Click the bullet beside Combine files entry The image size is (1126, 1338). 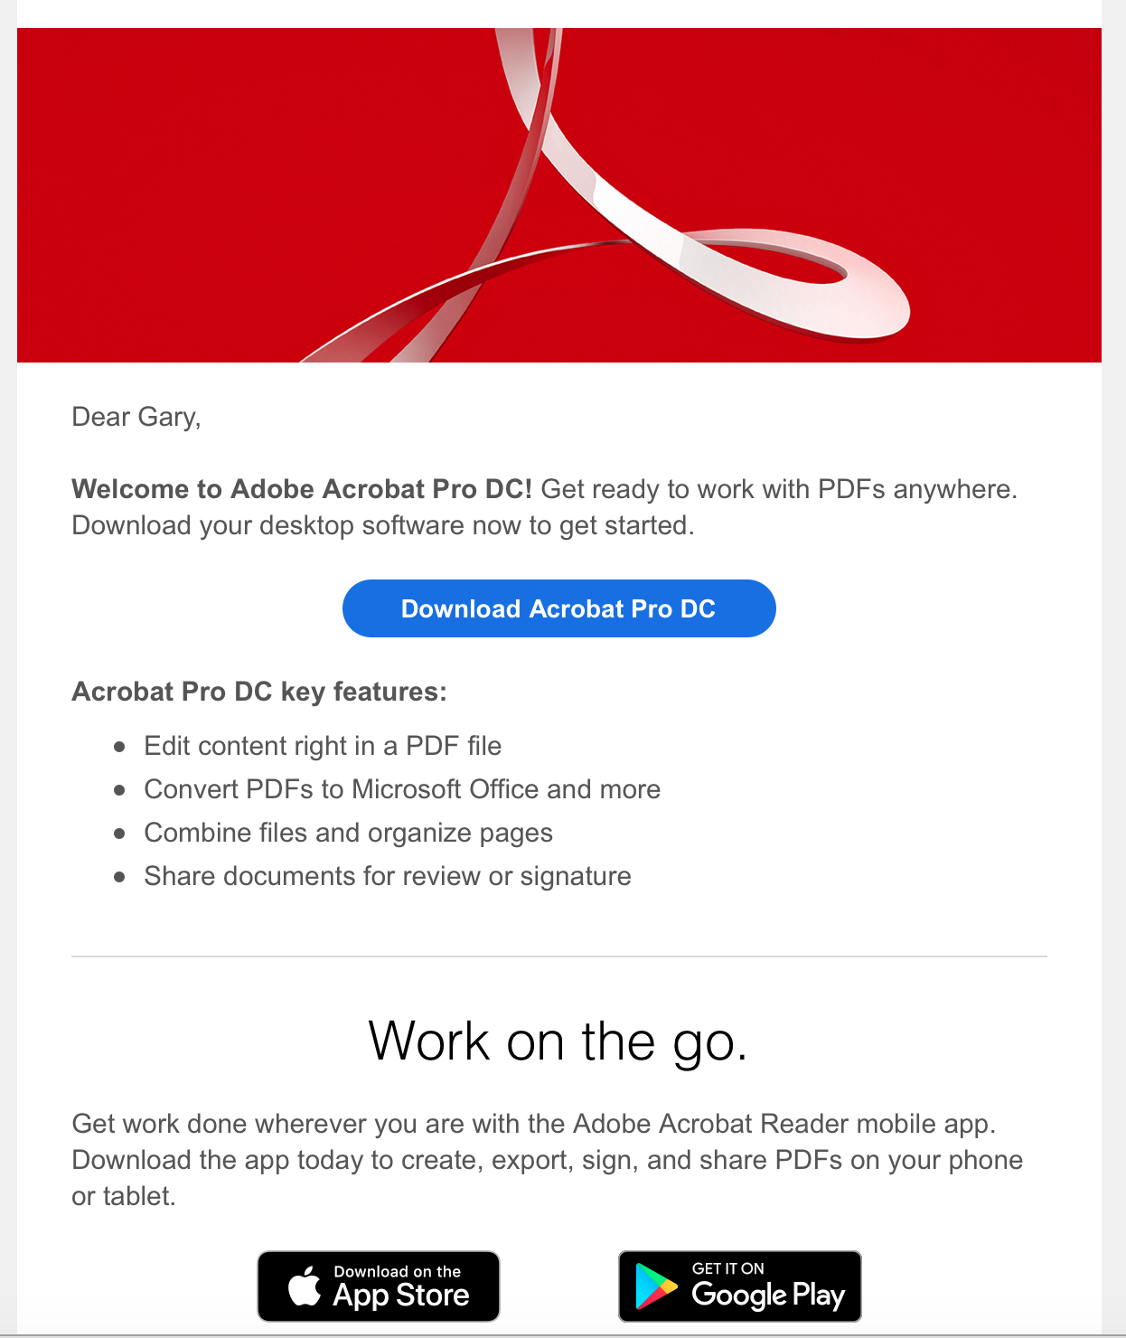click(x=120, y=834)
